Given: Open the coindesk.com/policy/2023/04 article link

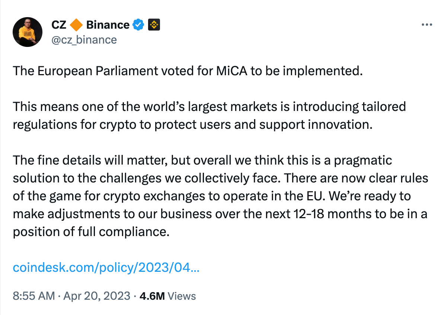Looking at the screenshot, I should 106,268.
